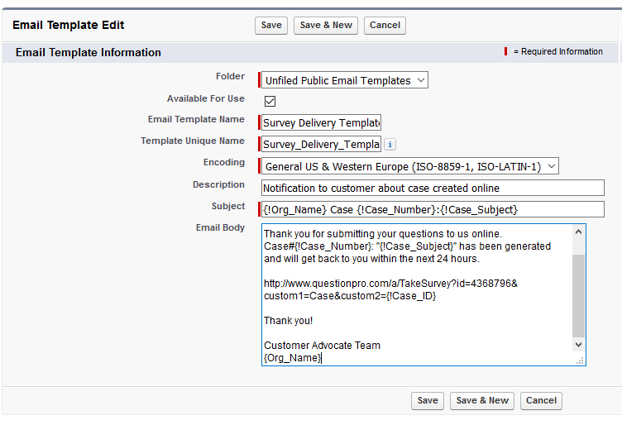Focus the Template Unique Name field
Screen dimensions: 622x425
pyautogui.click(x=321, y=145)
